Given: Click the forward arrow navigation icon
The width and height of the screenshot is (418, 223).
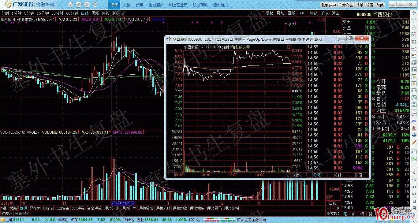Looking at the screenshot, I should (87, 5).
